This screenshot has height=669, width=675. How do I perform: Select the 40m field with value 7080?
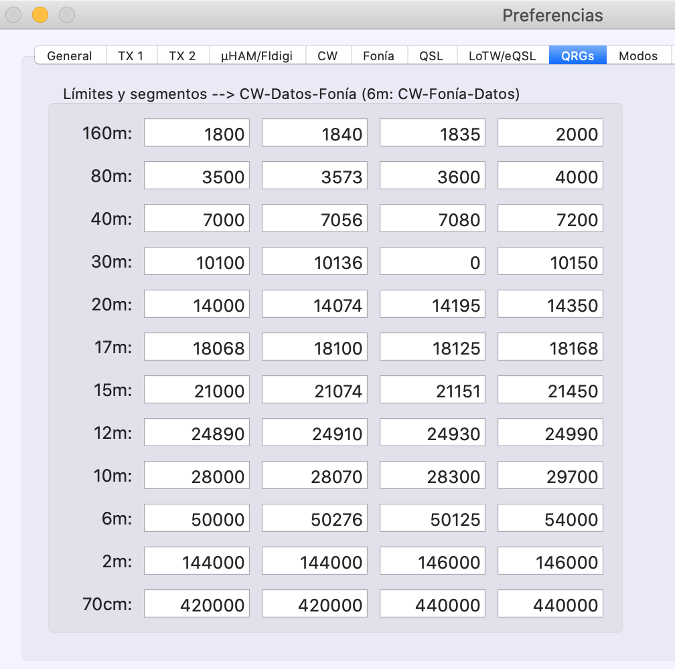click(x=433, y=219)
